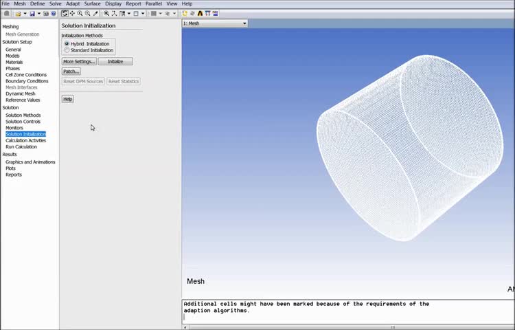Screen dimensions: 515x330
Task: Click the axes orientation icon
Action: pyautogui.click(x=114, y=14)
